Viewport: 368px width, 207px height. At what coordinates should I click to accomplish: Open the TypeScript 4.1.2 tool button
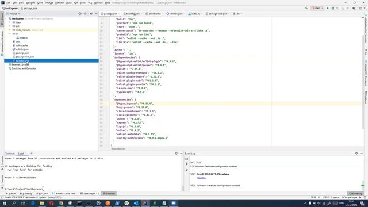coord(90,193)
